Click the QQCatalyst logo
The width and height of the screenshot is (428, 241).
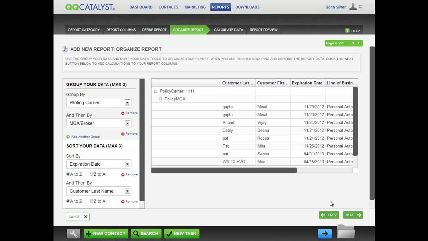pyautogui.click(x=90, y=7)
